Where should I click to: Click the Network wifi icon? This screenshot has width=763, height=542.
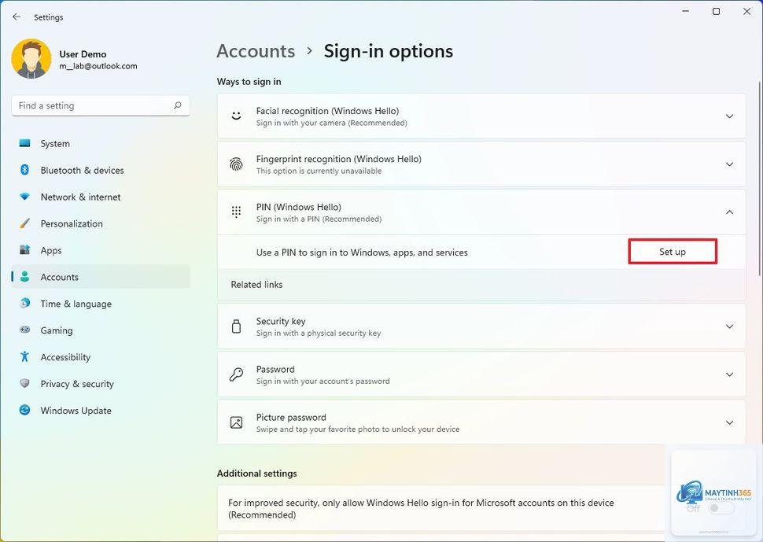tap(24, 197)
